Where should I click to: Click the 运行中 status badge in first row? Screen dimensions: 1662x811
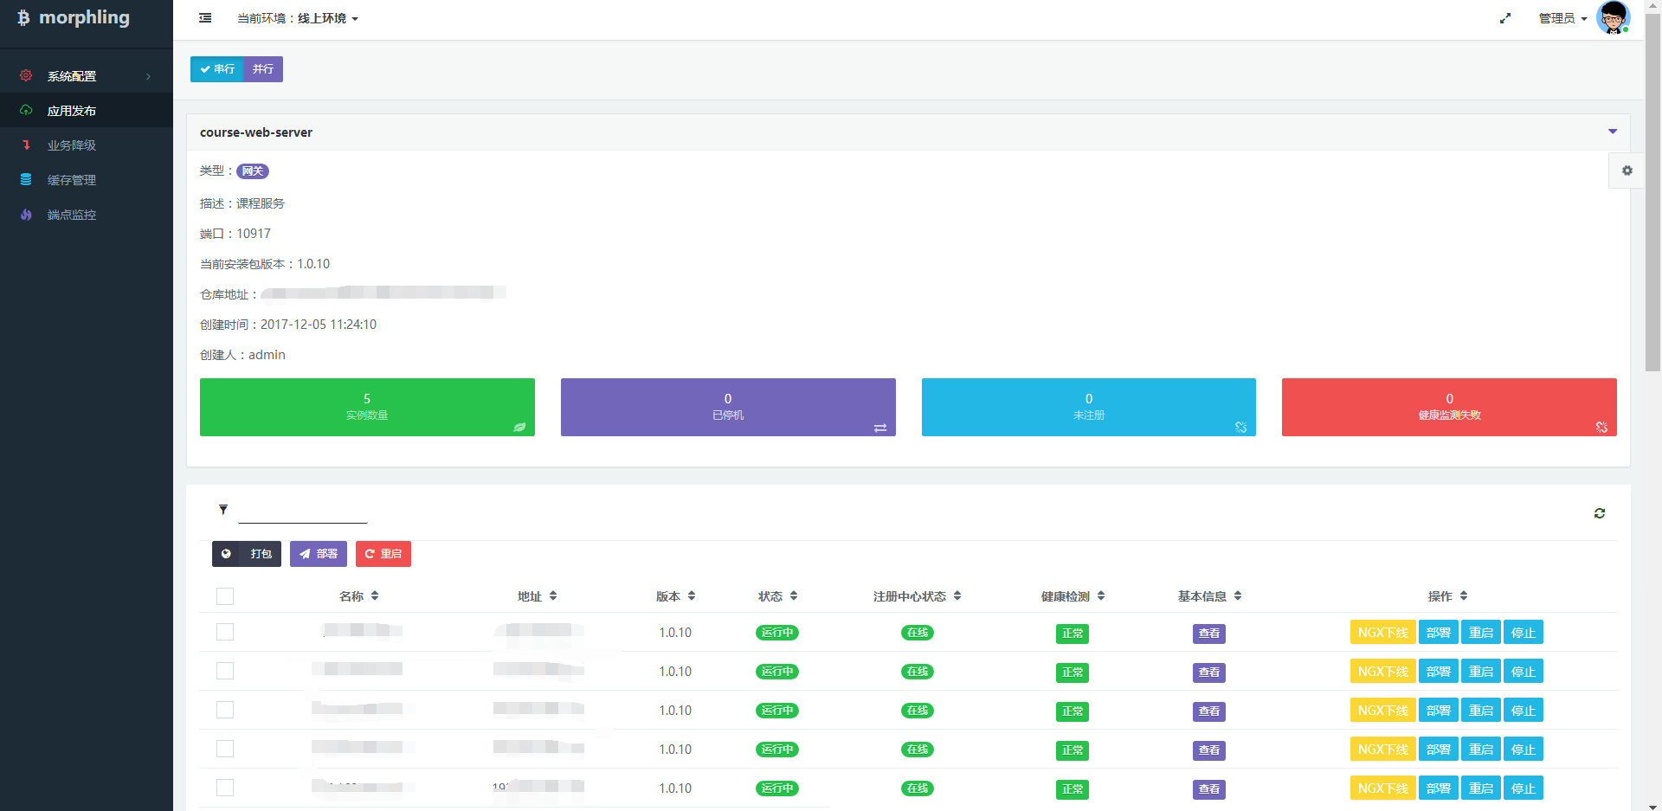(776, 633)
